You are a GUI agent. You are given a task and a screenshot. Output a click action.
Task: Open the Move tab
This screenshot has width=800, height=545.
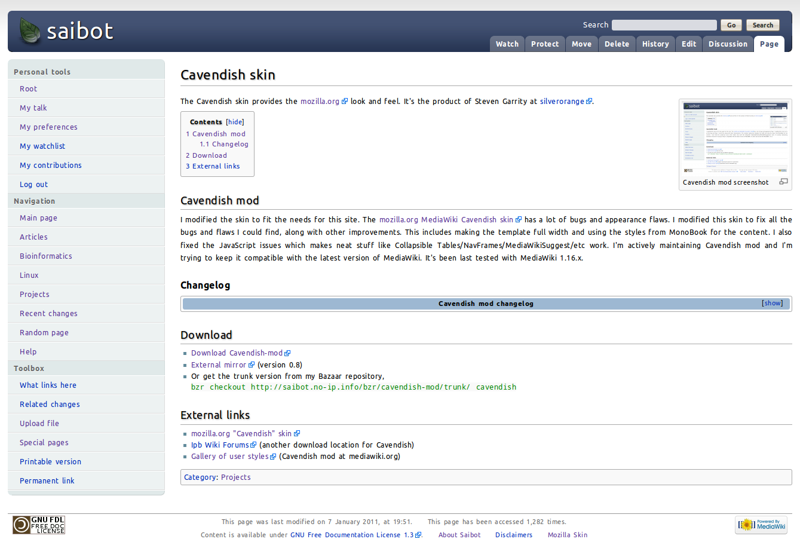click(581, 44)
